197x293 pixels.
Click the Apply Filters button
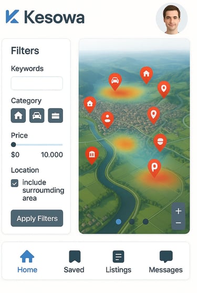37,218
